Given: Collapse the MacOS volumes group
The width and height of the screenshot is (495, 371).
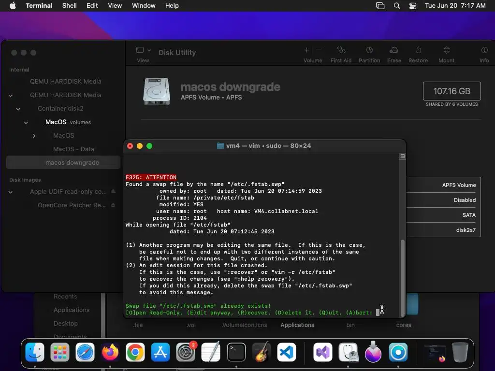Looking at the screenshot, I should [x=26, y=122].
